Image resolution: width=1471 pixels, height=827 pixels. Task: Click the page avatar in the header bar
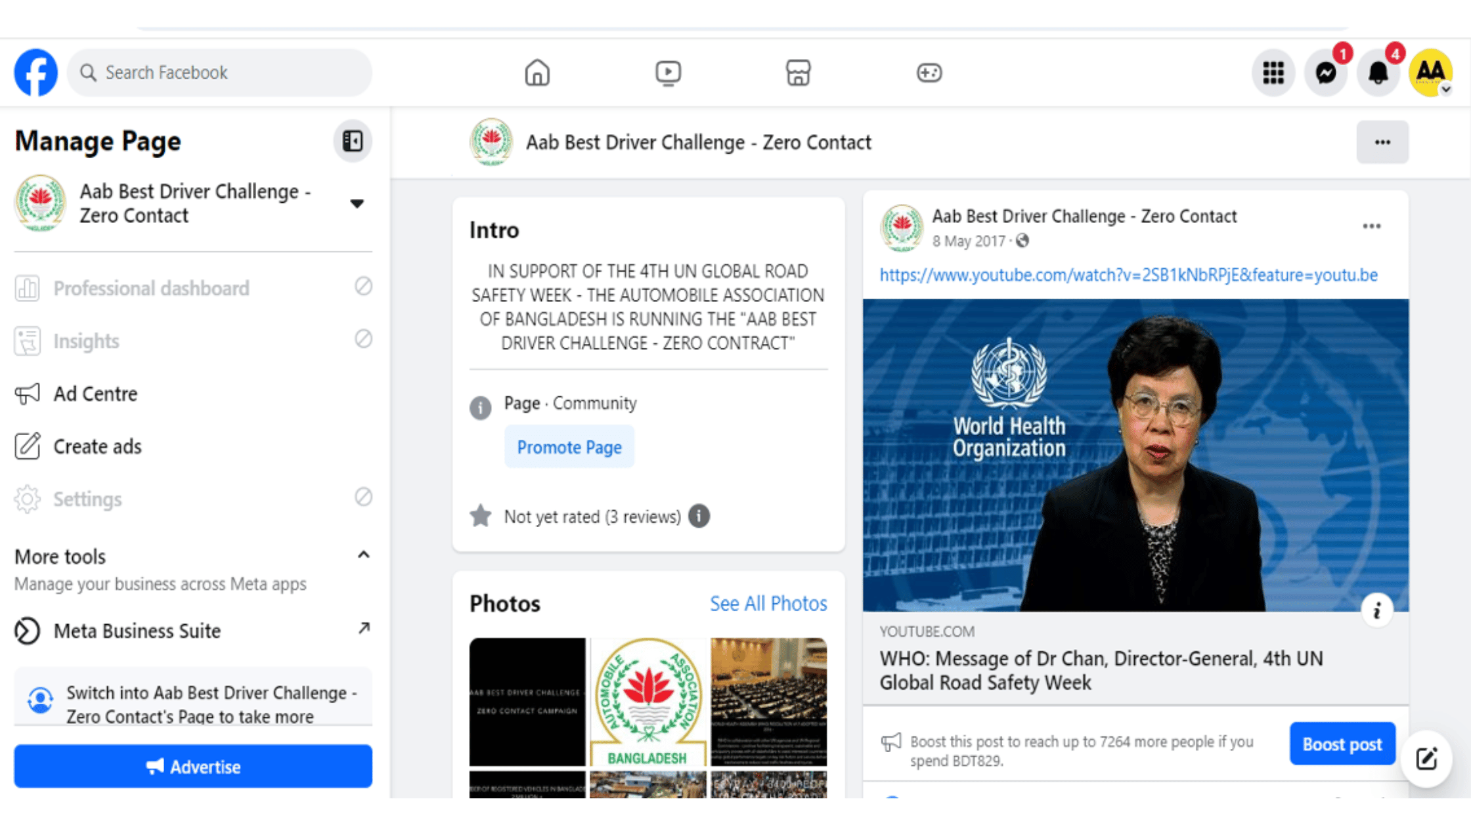pyautogui.click(x=491, y=142)
